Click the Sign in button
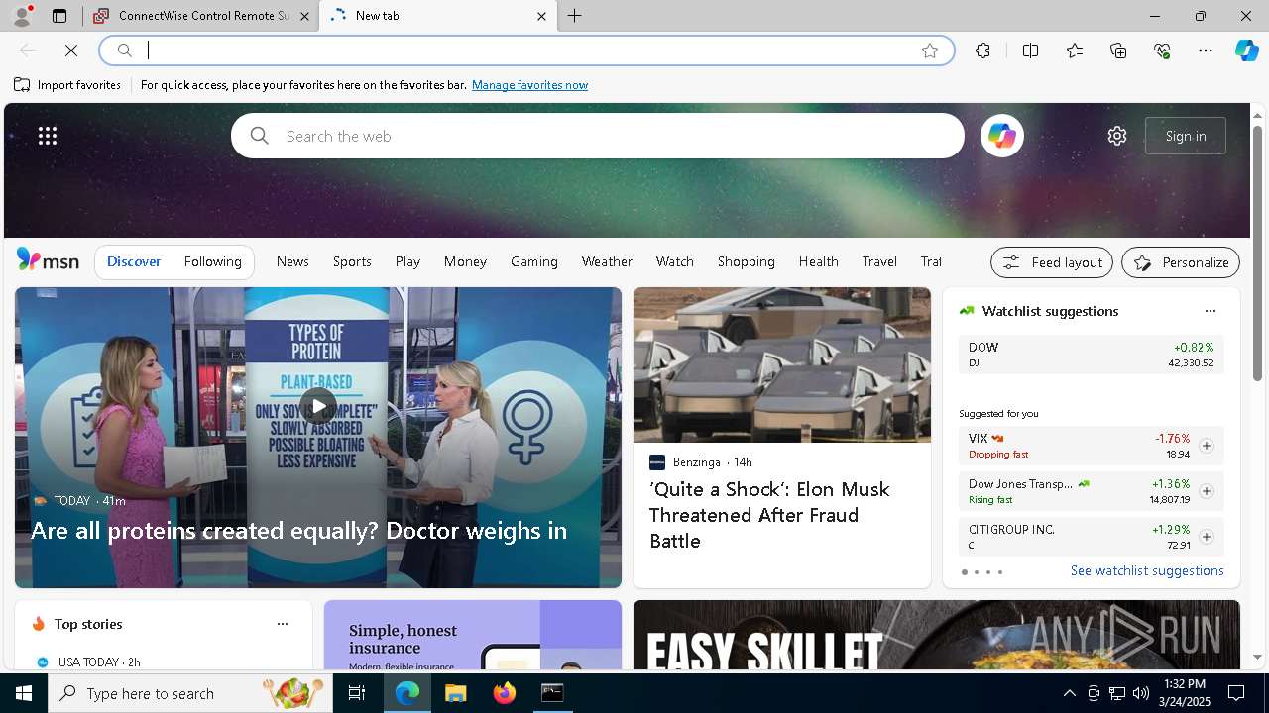 1186,136
